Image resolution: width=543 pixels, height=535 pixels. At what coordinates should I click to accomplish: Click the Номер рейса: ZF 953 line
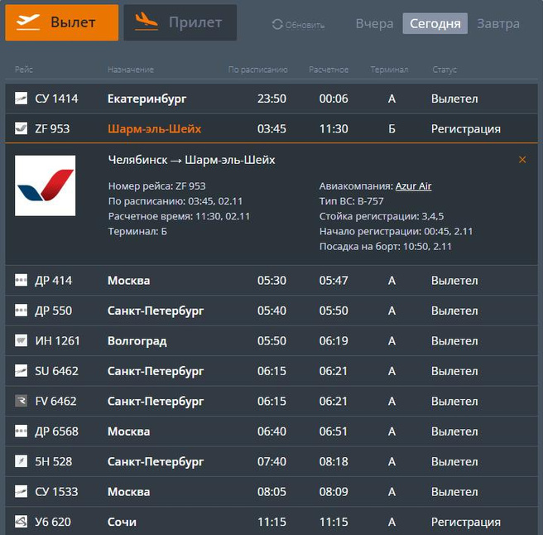157,186
